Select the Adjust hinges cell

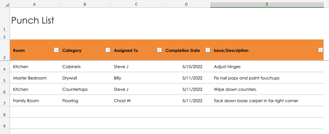(x=267, y=66)
